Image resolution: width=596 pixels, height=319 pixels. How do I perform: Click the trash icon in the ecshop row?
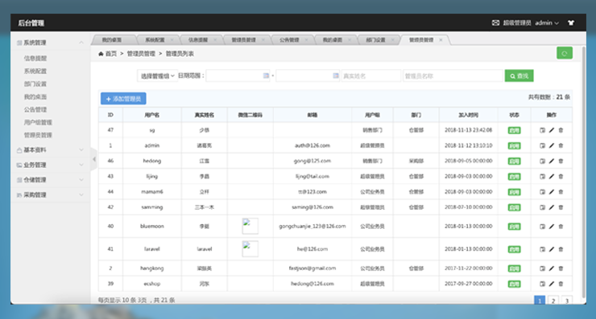(x=561, y=284)
